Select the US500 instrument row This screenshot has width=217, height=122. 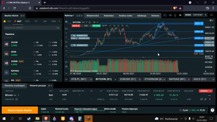pos(32,63)
